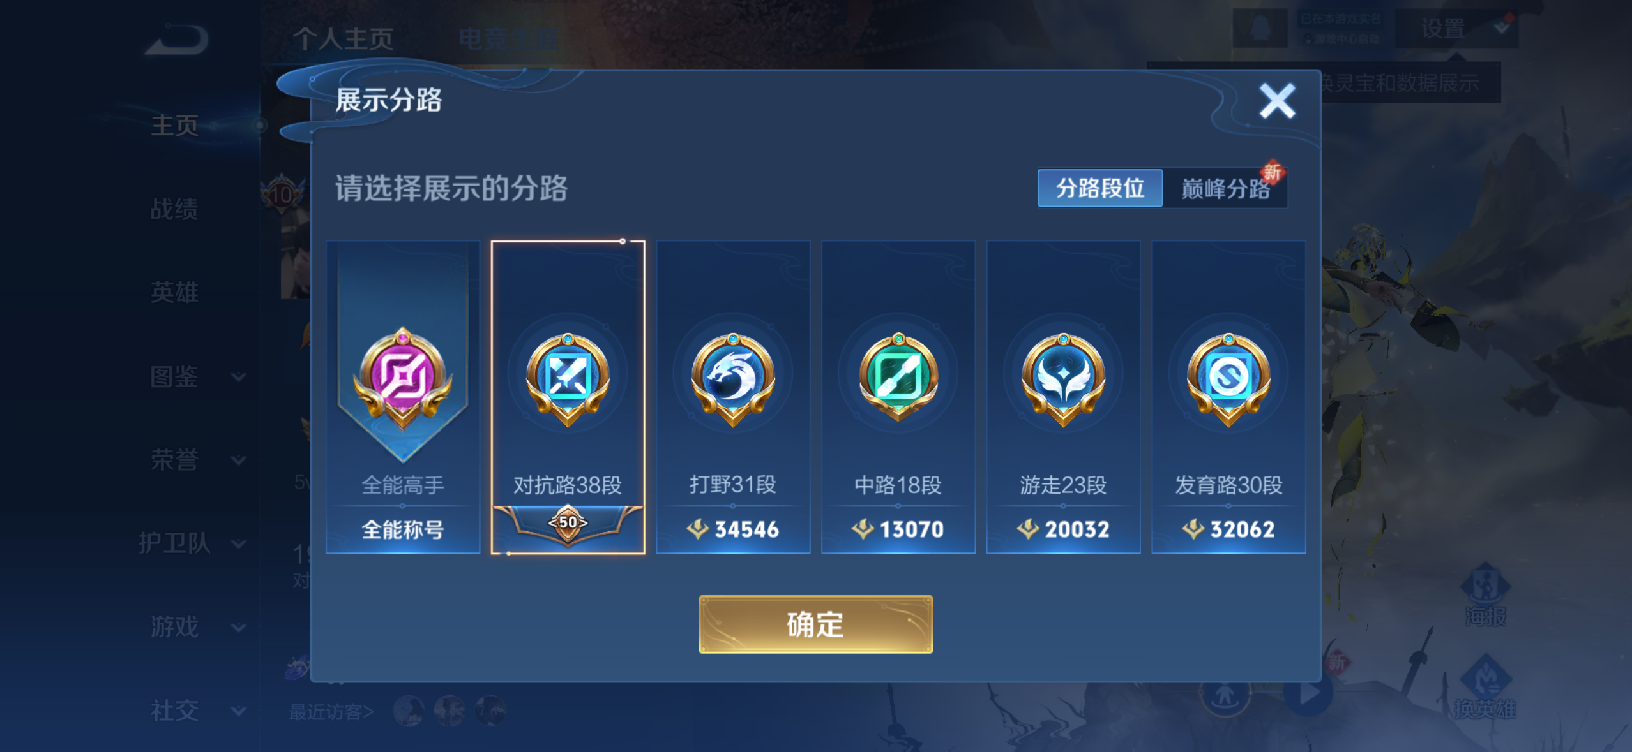1632x752 pixels.
Task: Expand the 图鉴 sidebar chevron
Action: [x=239, y=376]
